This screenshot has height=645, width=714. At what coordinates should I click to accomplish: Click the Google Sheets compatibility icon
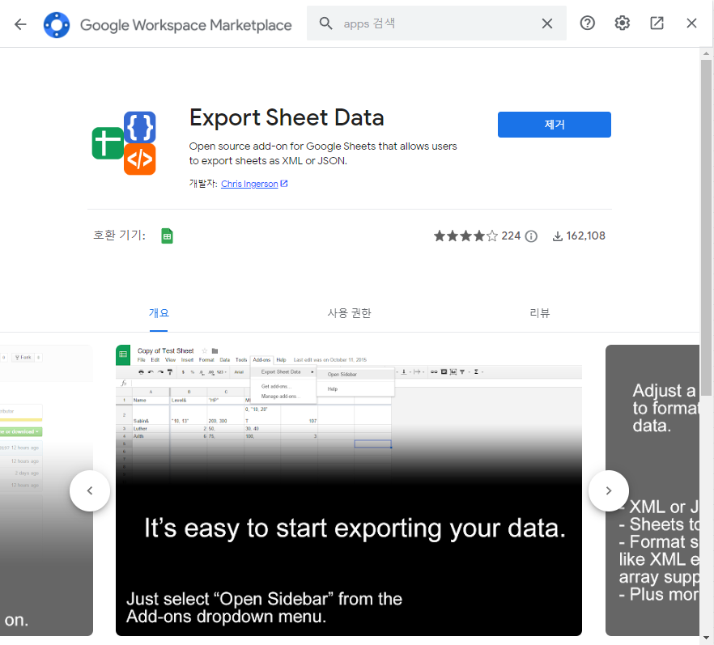pyautogui.click(x=167, y=236)
